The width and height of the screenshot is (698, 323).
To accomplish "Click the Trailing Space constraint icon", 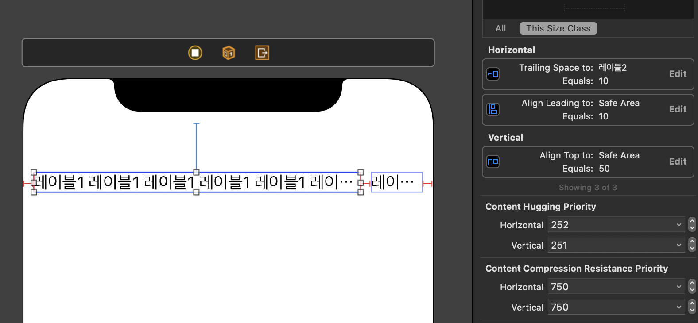I will (x=493, y=74).
